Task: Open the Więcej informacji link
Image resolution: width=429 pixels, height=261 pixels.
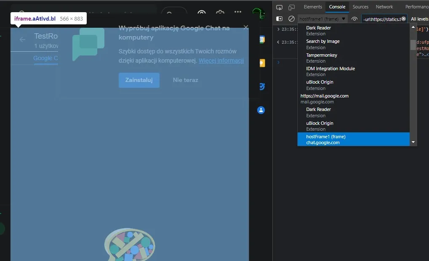Action: pos(221,61)
